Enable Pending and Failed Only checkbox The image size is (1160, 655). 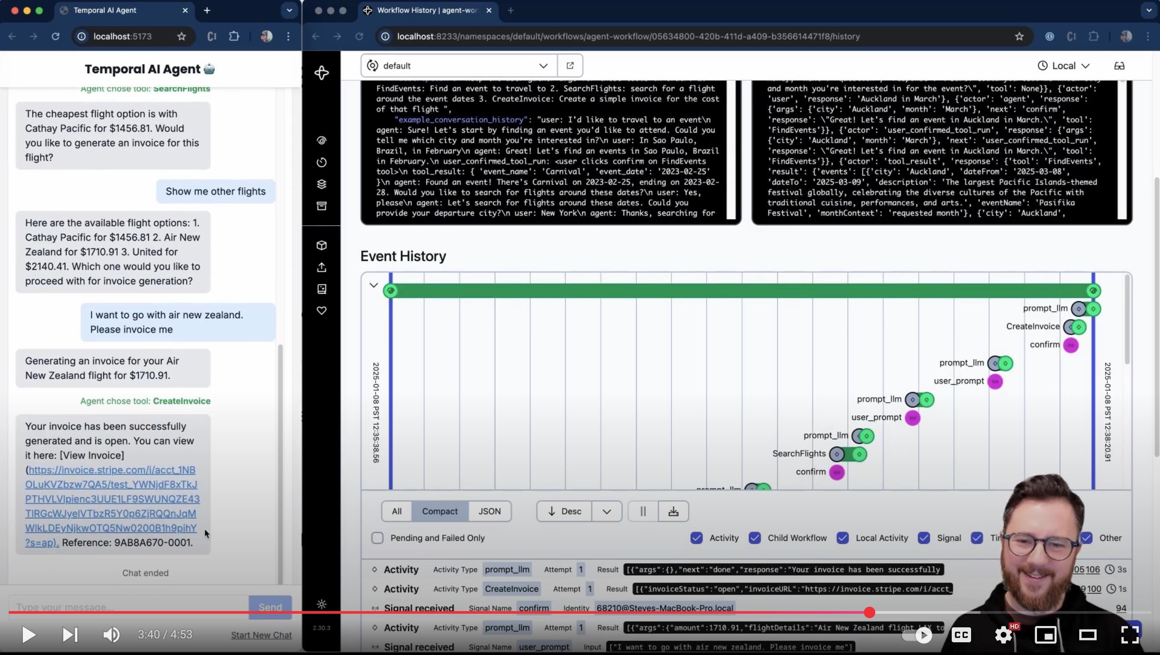pyautogui.click(x=377, y=538)
